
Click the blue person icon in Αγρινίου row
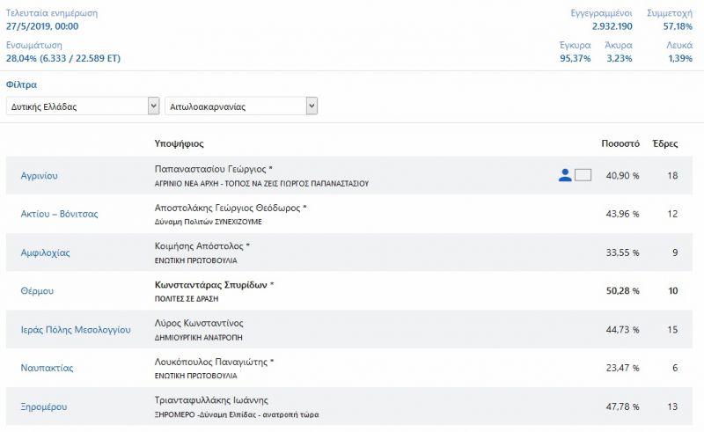[x=565, y=175]
